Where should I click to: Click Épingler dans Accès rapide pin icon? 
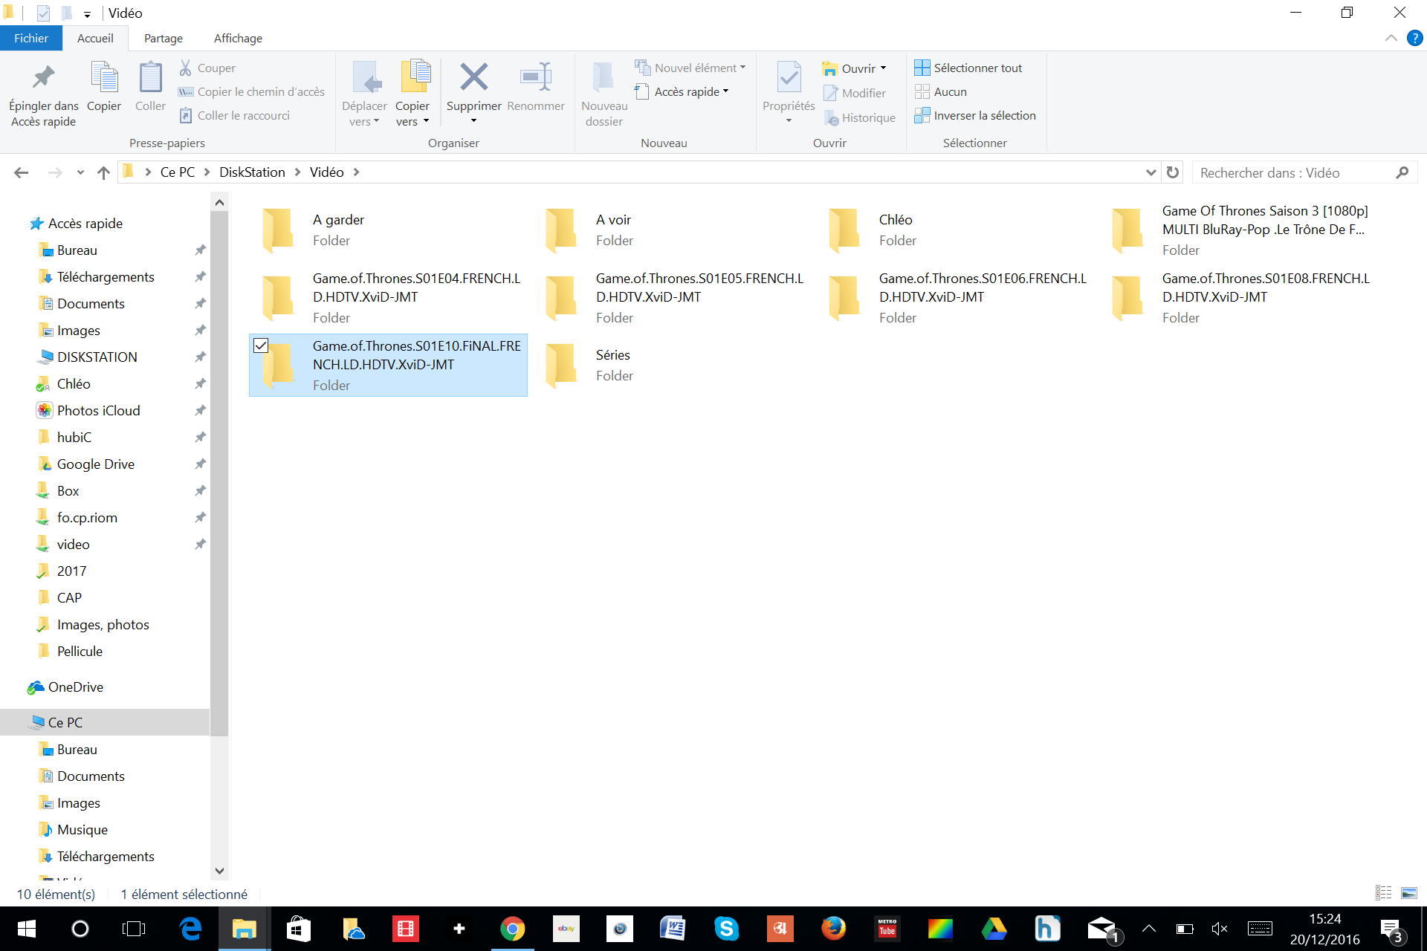pos(43,78)
